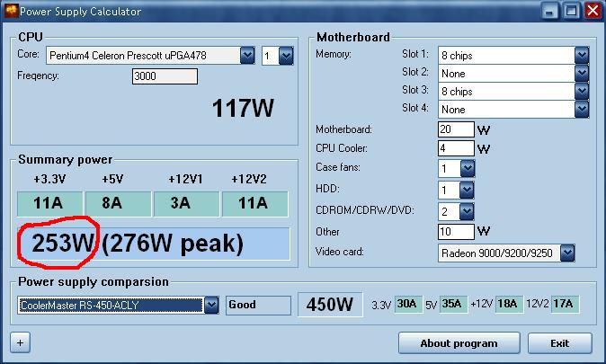Expand Memory Slot 2 dropdown

point(581,73)
